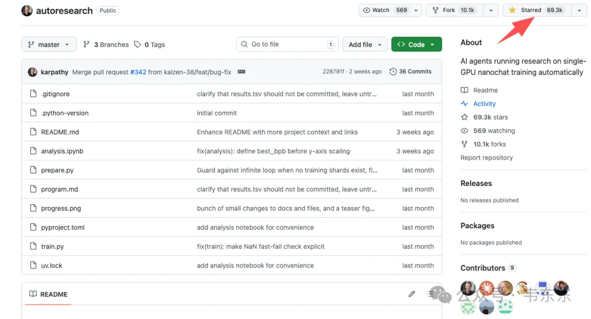Click the Tags icon
This screenshot has width=591, height=319.
137,45
